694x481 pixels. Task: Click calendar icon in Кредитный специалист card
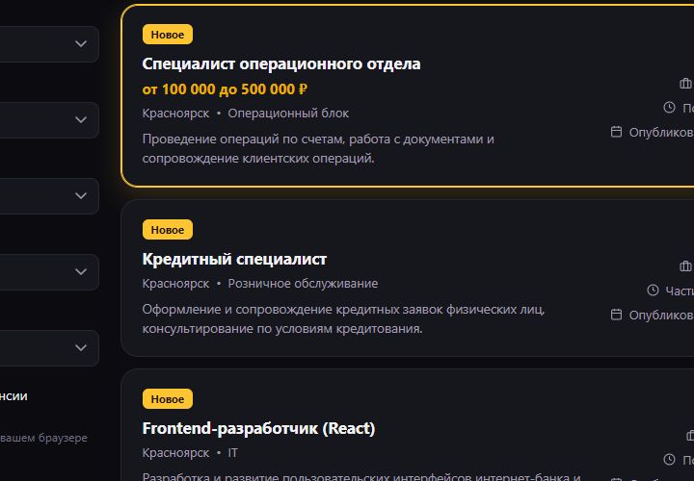click(x=616, y=315)
